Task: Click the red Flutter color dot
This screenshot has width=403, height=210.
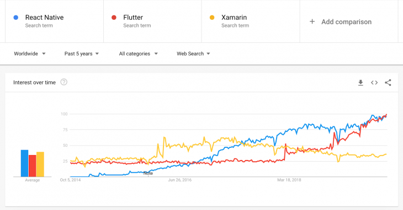Action: pos(114,18)
